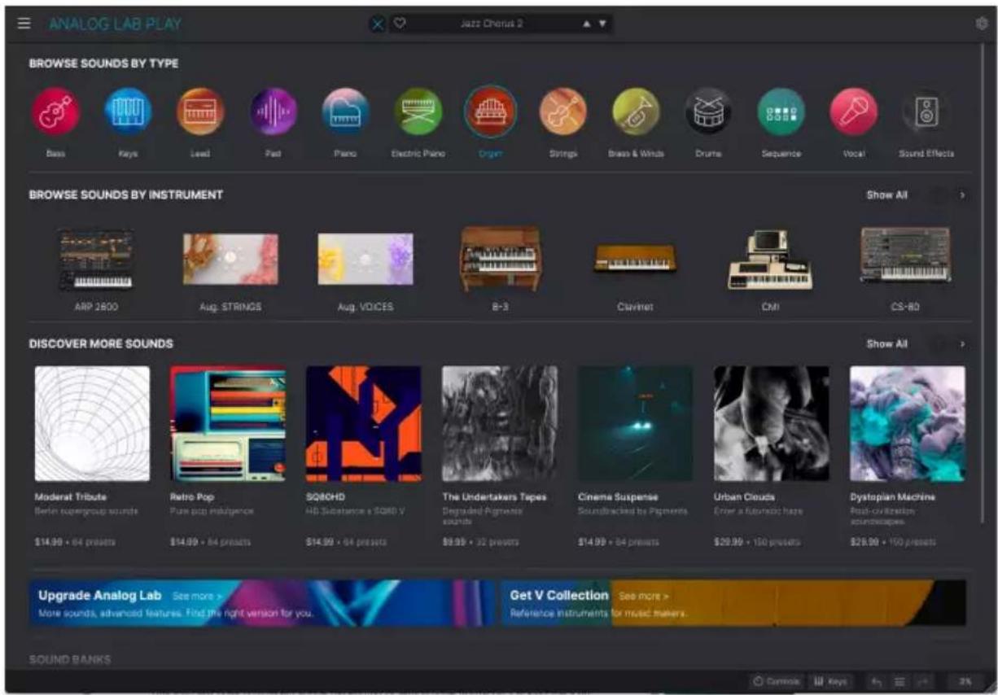Viewport: 998px width, 695px height.
Task: Toggle the Controls panel
Action: [x=777, y=681]
